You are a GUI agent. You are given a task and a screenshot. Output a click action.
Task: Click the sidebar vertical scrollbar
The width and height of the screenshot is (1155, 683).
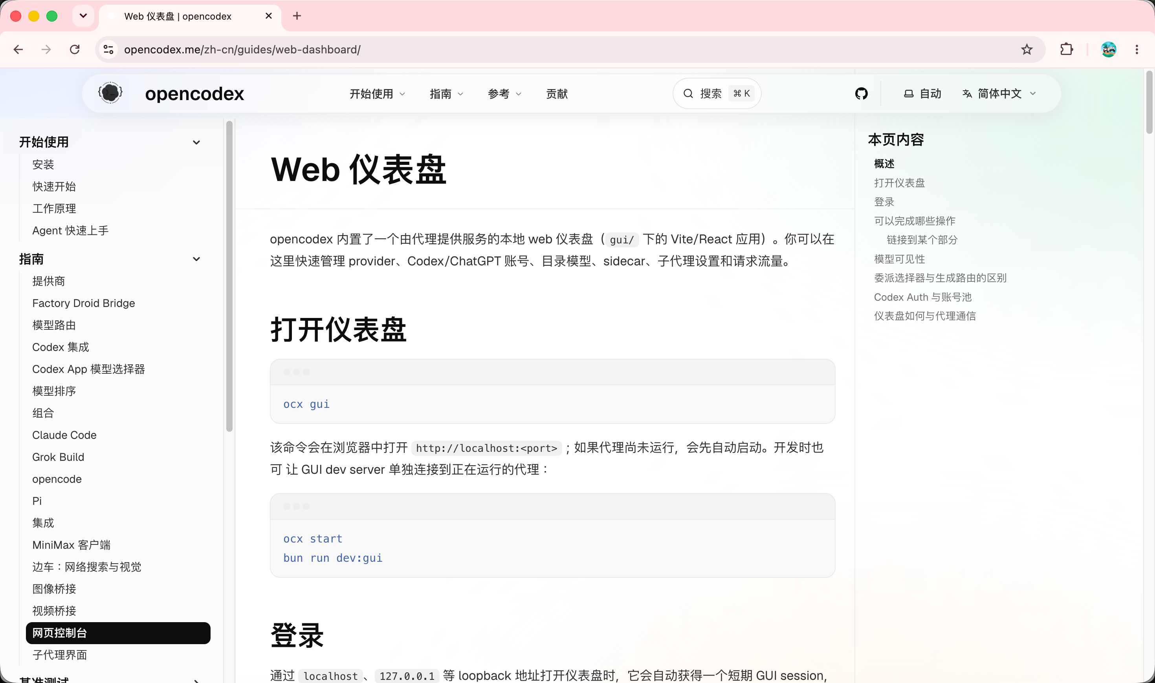pos(229,276)
